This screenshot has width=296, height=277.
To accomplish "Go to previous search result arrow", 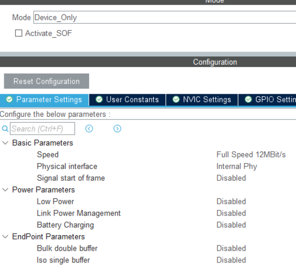I will (89, 129).
